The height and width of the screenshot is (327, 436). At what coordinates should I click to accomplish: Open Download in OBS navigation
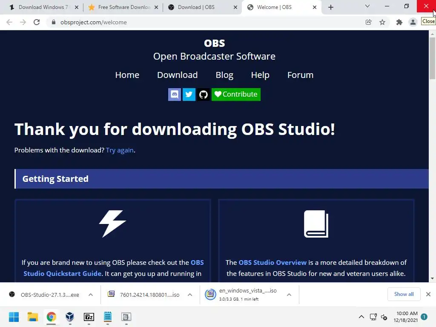(x=178, y=75)
